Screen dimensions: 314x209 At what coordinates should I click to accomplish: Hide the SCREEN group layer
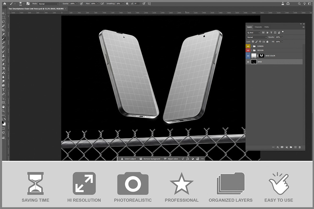click(x=248, y=46)
